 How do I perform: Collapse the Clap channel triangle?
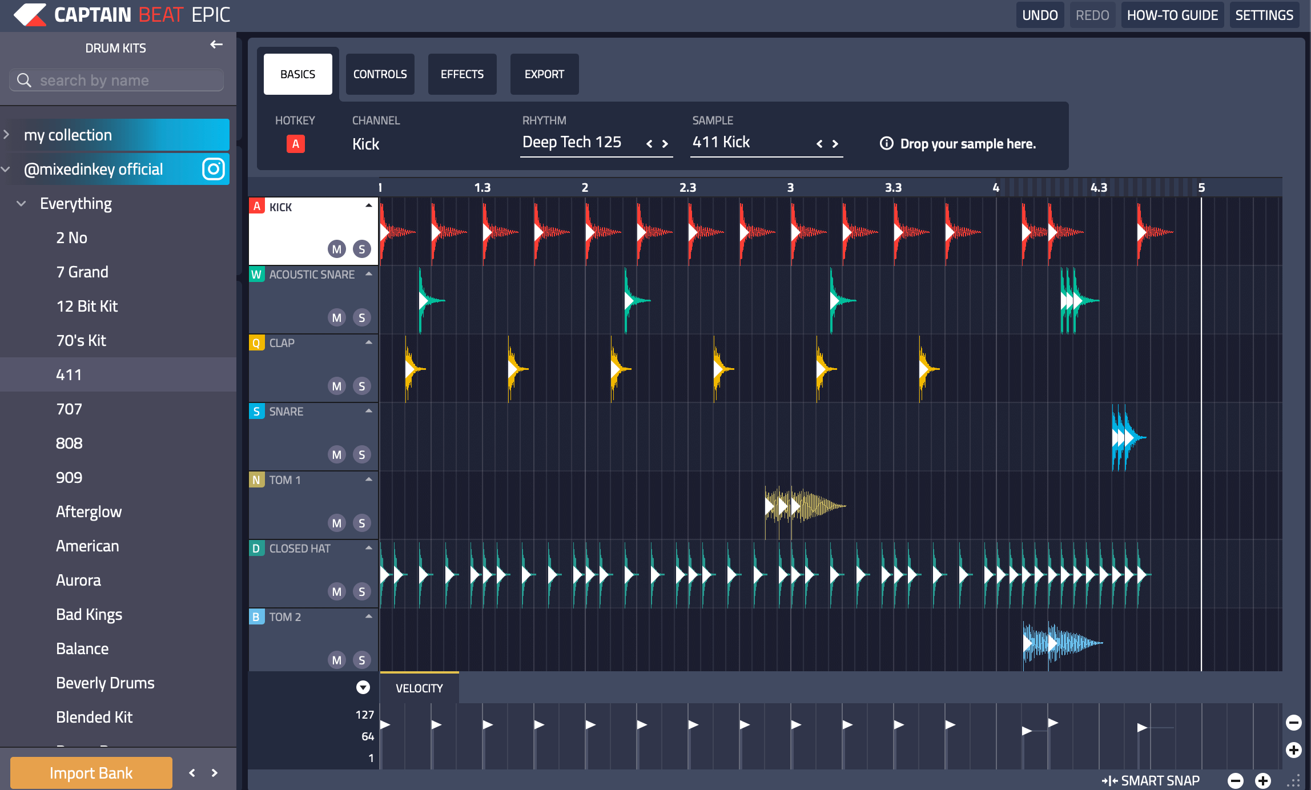[x=369, y=342]
